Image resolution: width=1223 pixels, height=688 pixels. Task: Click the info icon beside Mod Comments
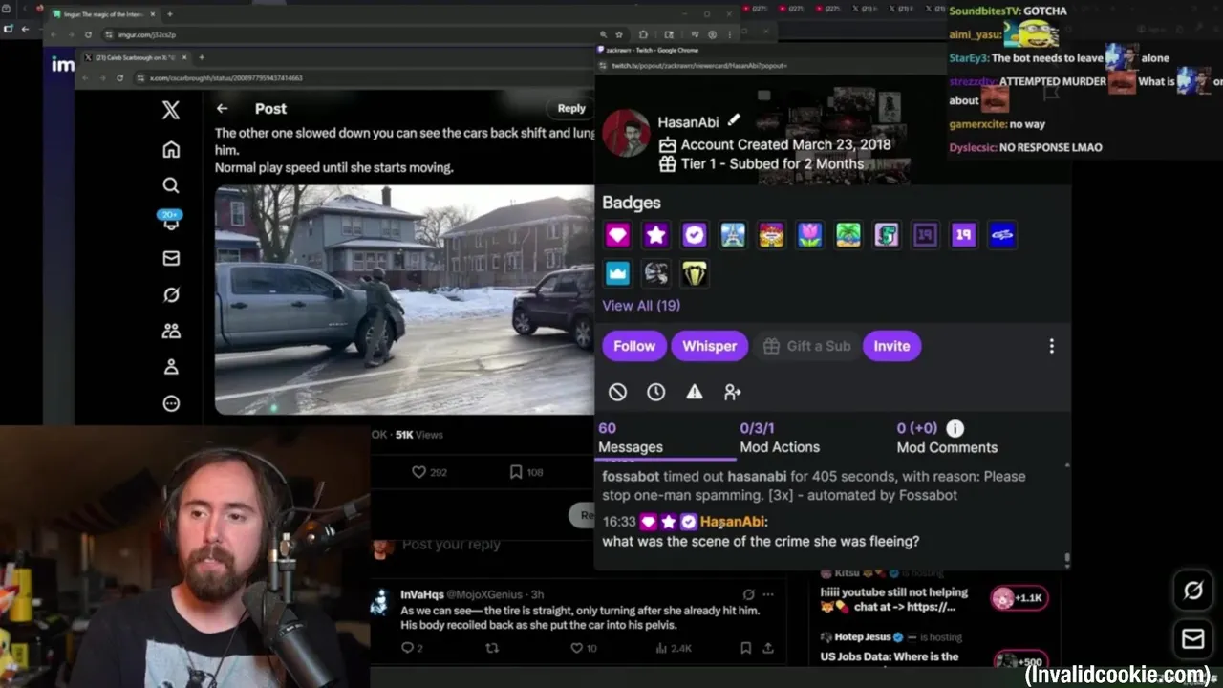click(x=955, y=428)
